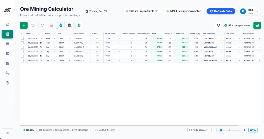
Task: Increase zoom with the plus button
Action: coord(244,130)
